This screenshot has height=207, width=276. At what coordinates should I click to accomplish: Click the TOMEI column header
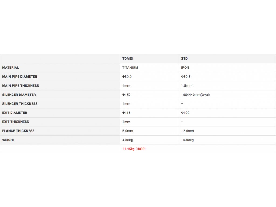[127, 58]
